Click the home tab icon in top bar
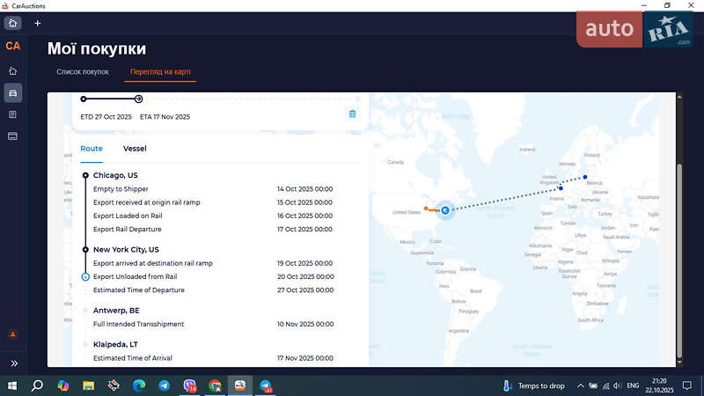704x396 pixels. click(12, 23)
